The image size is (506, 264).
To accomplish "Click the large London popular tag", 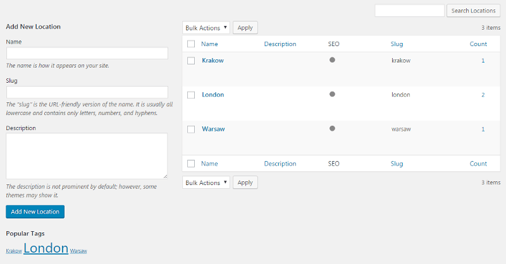I will coord(46,248).
